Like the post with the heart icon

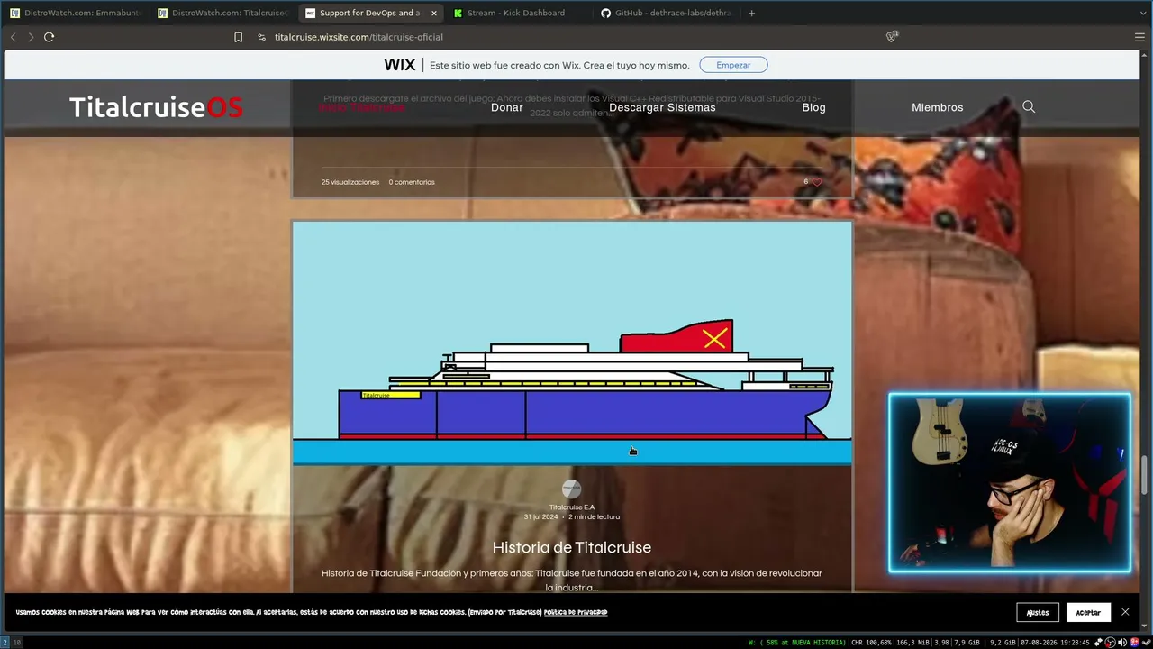pos(817,182)
